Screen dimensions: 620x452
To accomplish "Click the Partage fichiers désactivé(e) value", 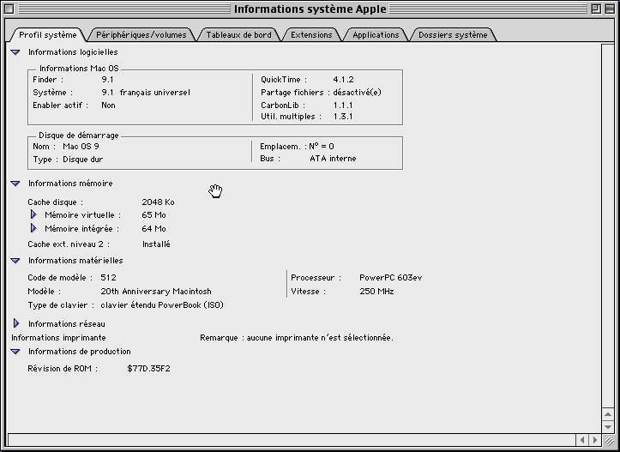I will pyautogui.click(x=357, y=92).
